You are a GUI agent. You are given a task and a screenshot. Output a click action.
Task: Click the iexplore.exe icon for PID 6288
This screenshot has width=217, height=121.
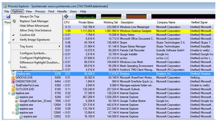pyautogui.click(x=17, y=97)
